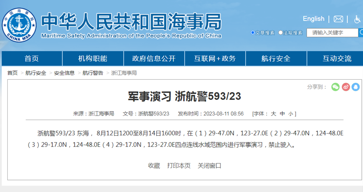The height and width of the screenshot is (192, 363).
Task: Set font size to large (大)
Action: point(273,114)
